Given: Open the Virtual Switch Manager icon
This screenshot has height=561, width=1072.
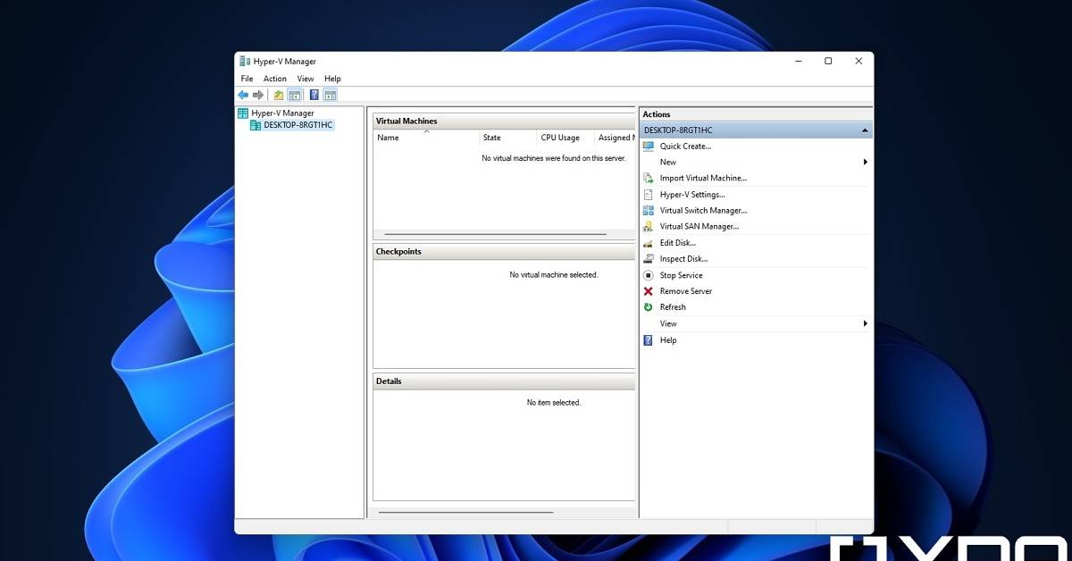Looking at the screenshot, I should click(649, 211).
